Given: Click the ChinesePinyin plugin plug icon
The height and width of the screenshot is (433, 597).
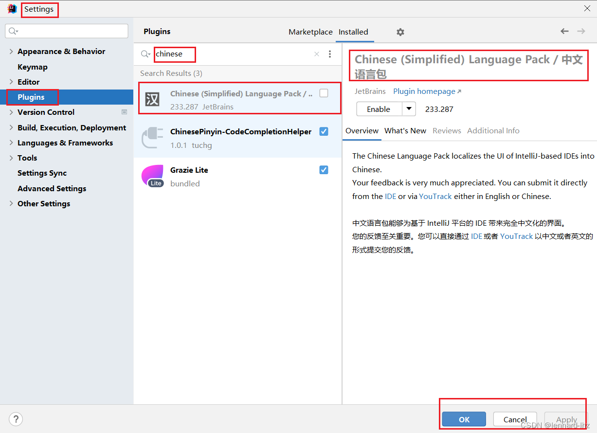Looking at the screenshot, I should coord(152,138).
